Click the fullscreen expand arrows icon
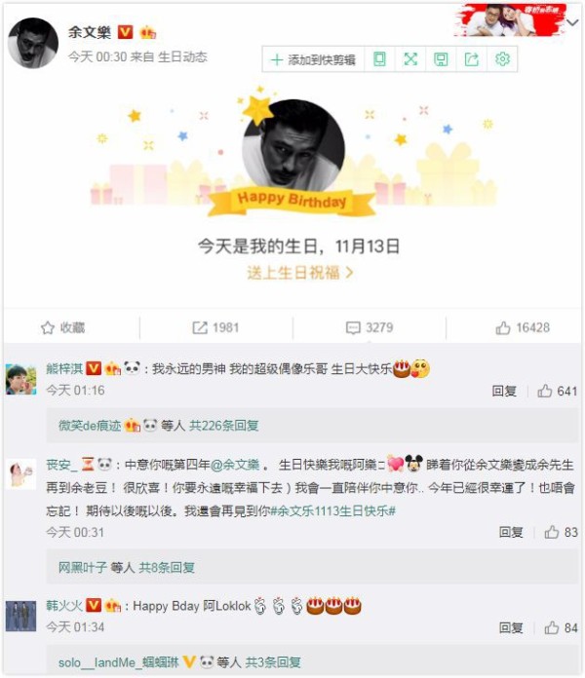 (x=410, y=59)
